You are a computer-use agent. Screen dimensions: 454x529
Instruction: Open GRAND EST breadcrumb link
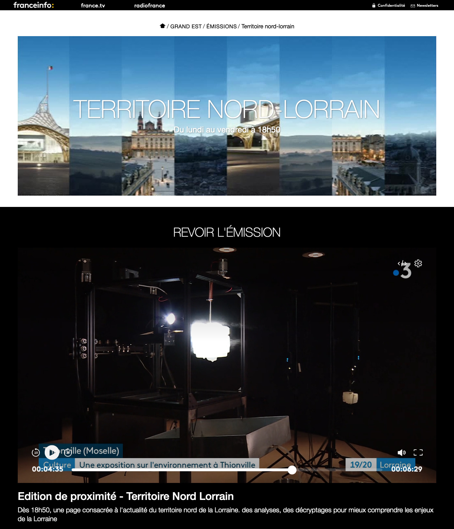click(x=186, y=26)
